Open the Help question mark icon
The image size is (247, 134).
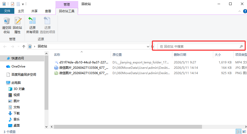[x=245, y=11]
